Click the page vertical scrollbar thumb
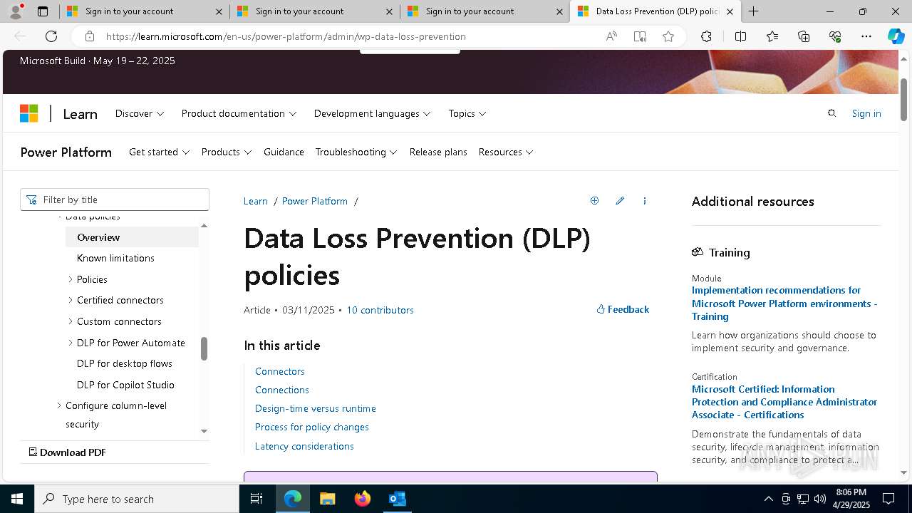 (x=904, y=99)
